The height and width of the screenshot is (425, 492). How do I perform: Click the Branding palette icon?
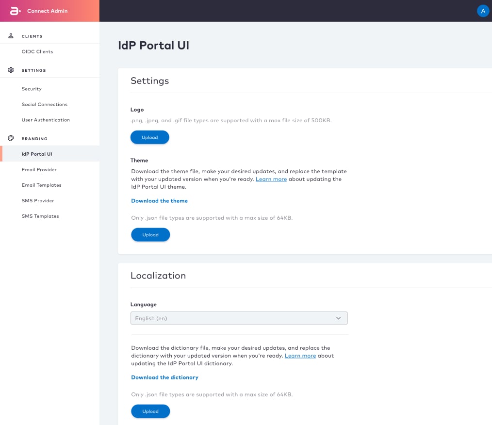pos(11,138)
